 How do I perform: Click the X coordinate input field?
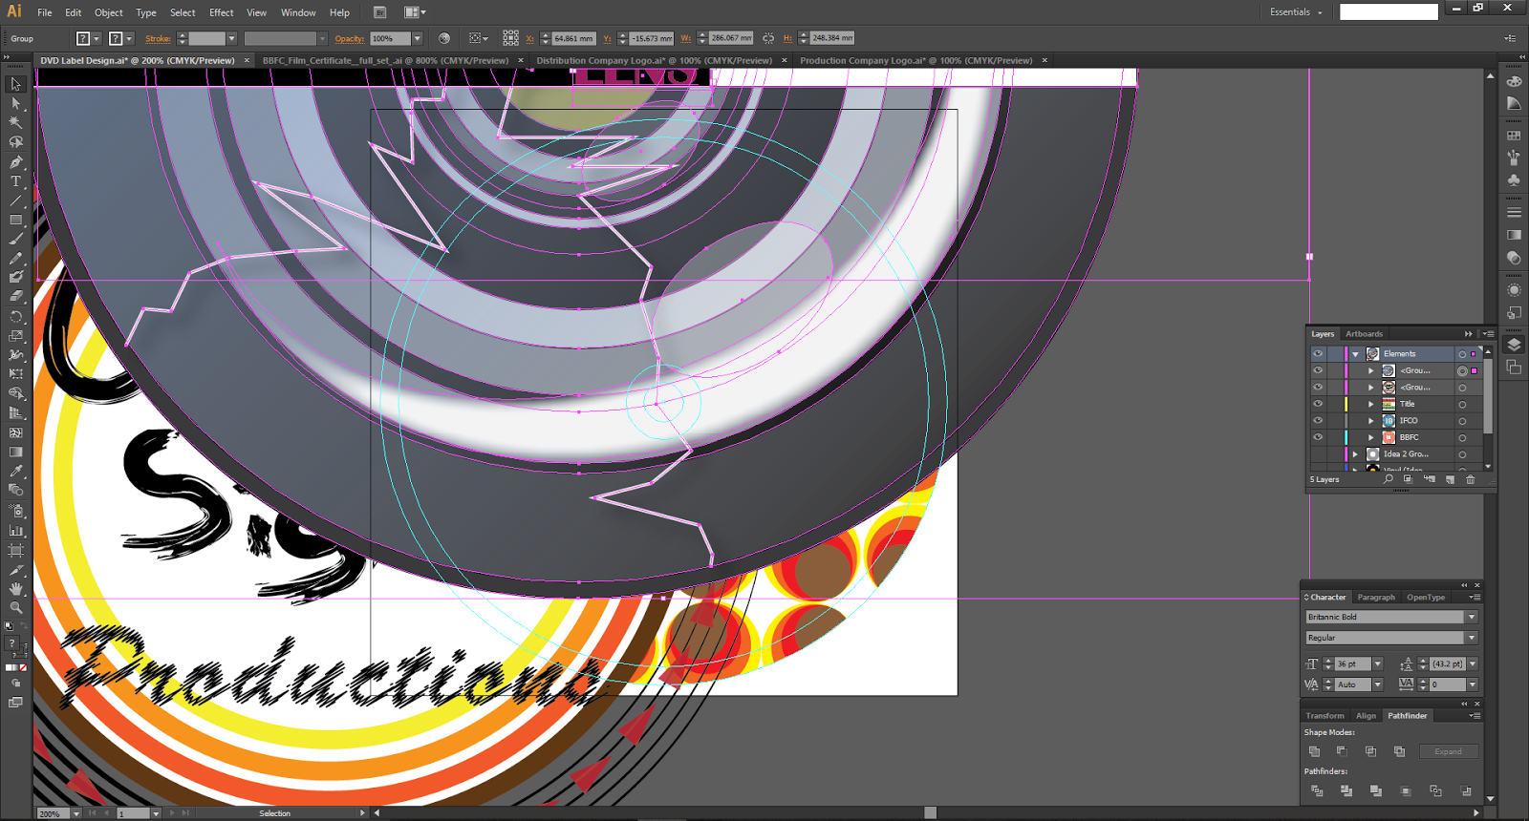click(x=573, y=38)
